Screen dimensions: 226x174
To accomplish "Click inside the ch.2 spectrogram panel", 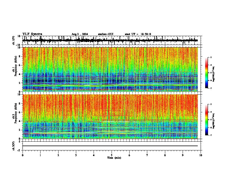I will pyautogui.click(x=110, y=117).
